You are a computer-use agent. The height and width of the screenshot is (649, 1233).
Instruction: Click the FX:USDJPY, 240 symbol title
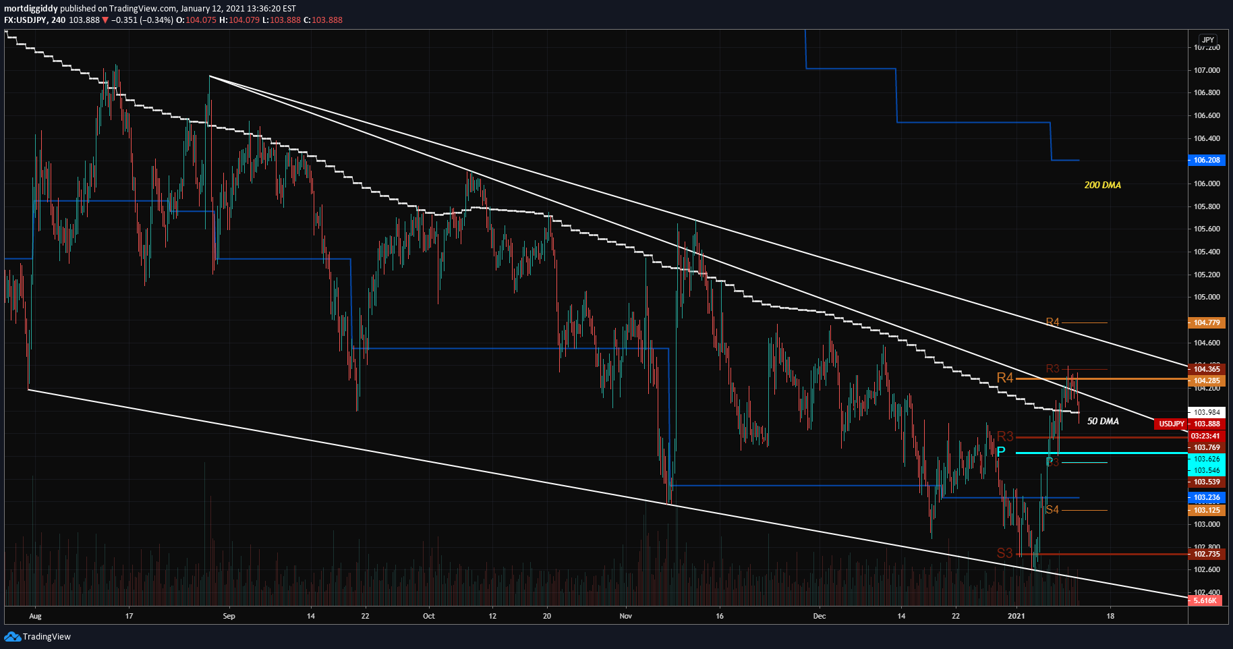click(x=35, y=20)
